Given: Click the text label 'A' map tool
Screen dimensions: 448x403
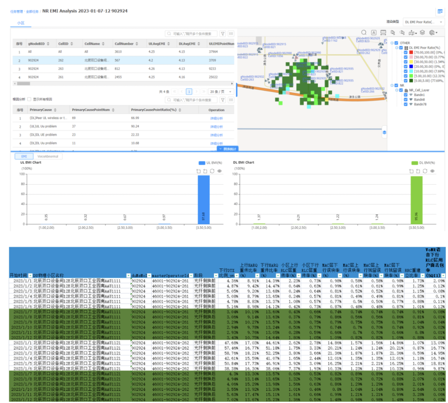Looking at the screenshot, I should (x=373, y=32).
